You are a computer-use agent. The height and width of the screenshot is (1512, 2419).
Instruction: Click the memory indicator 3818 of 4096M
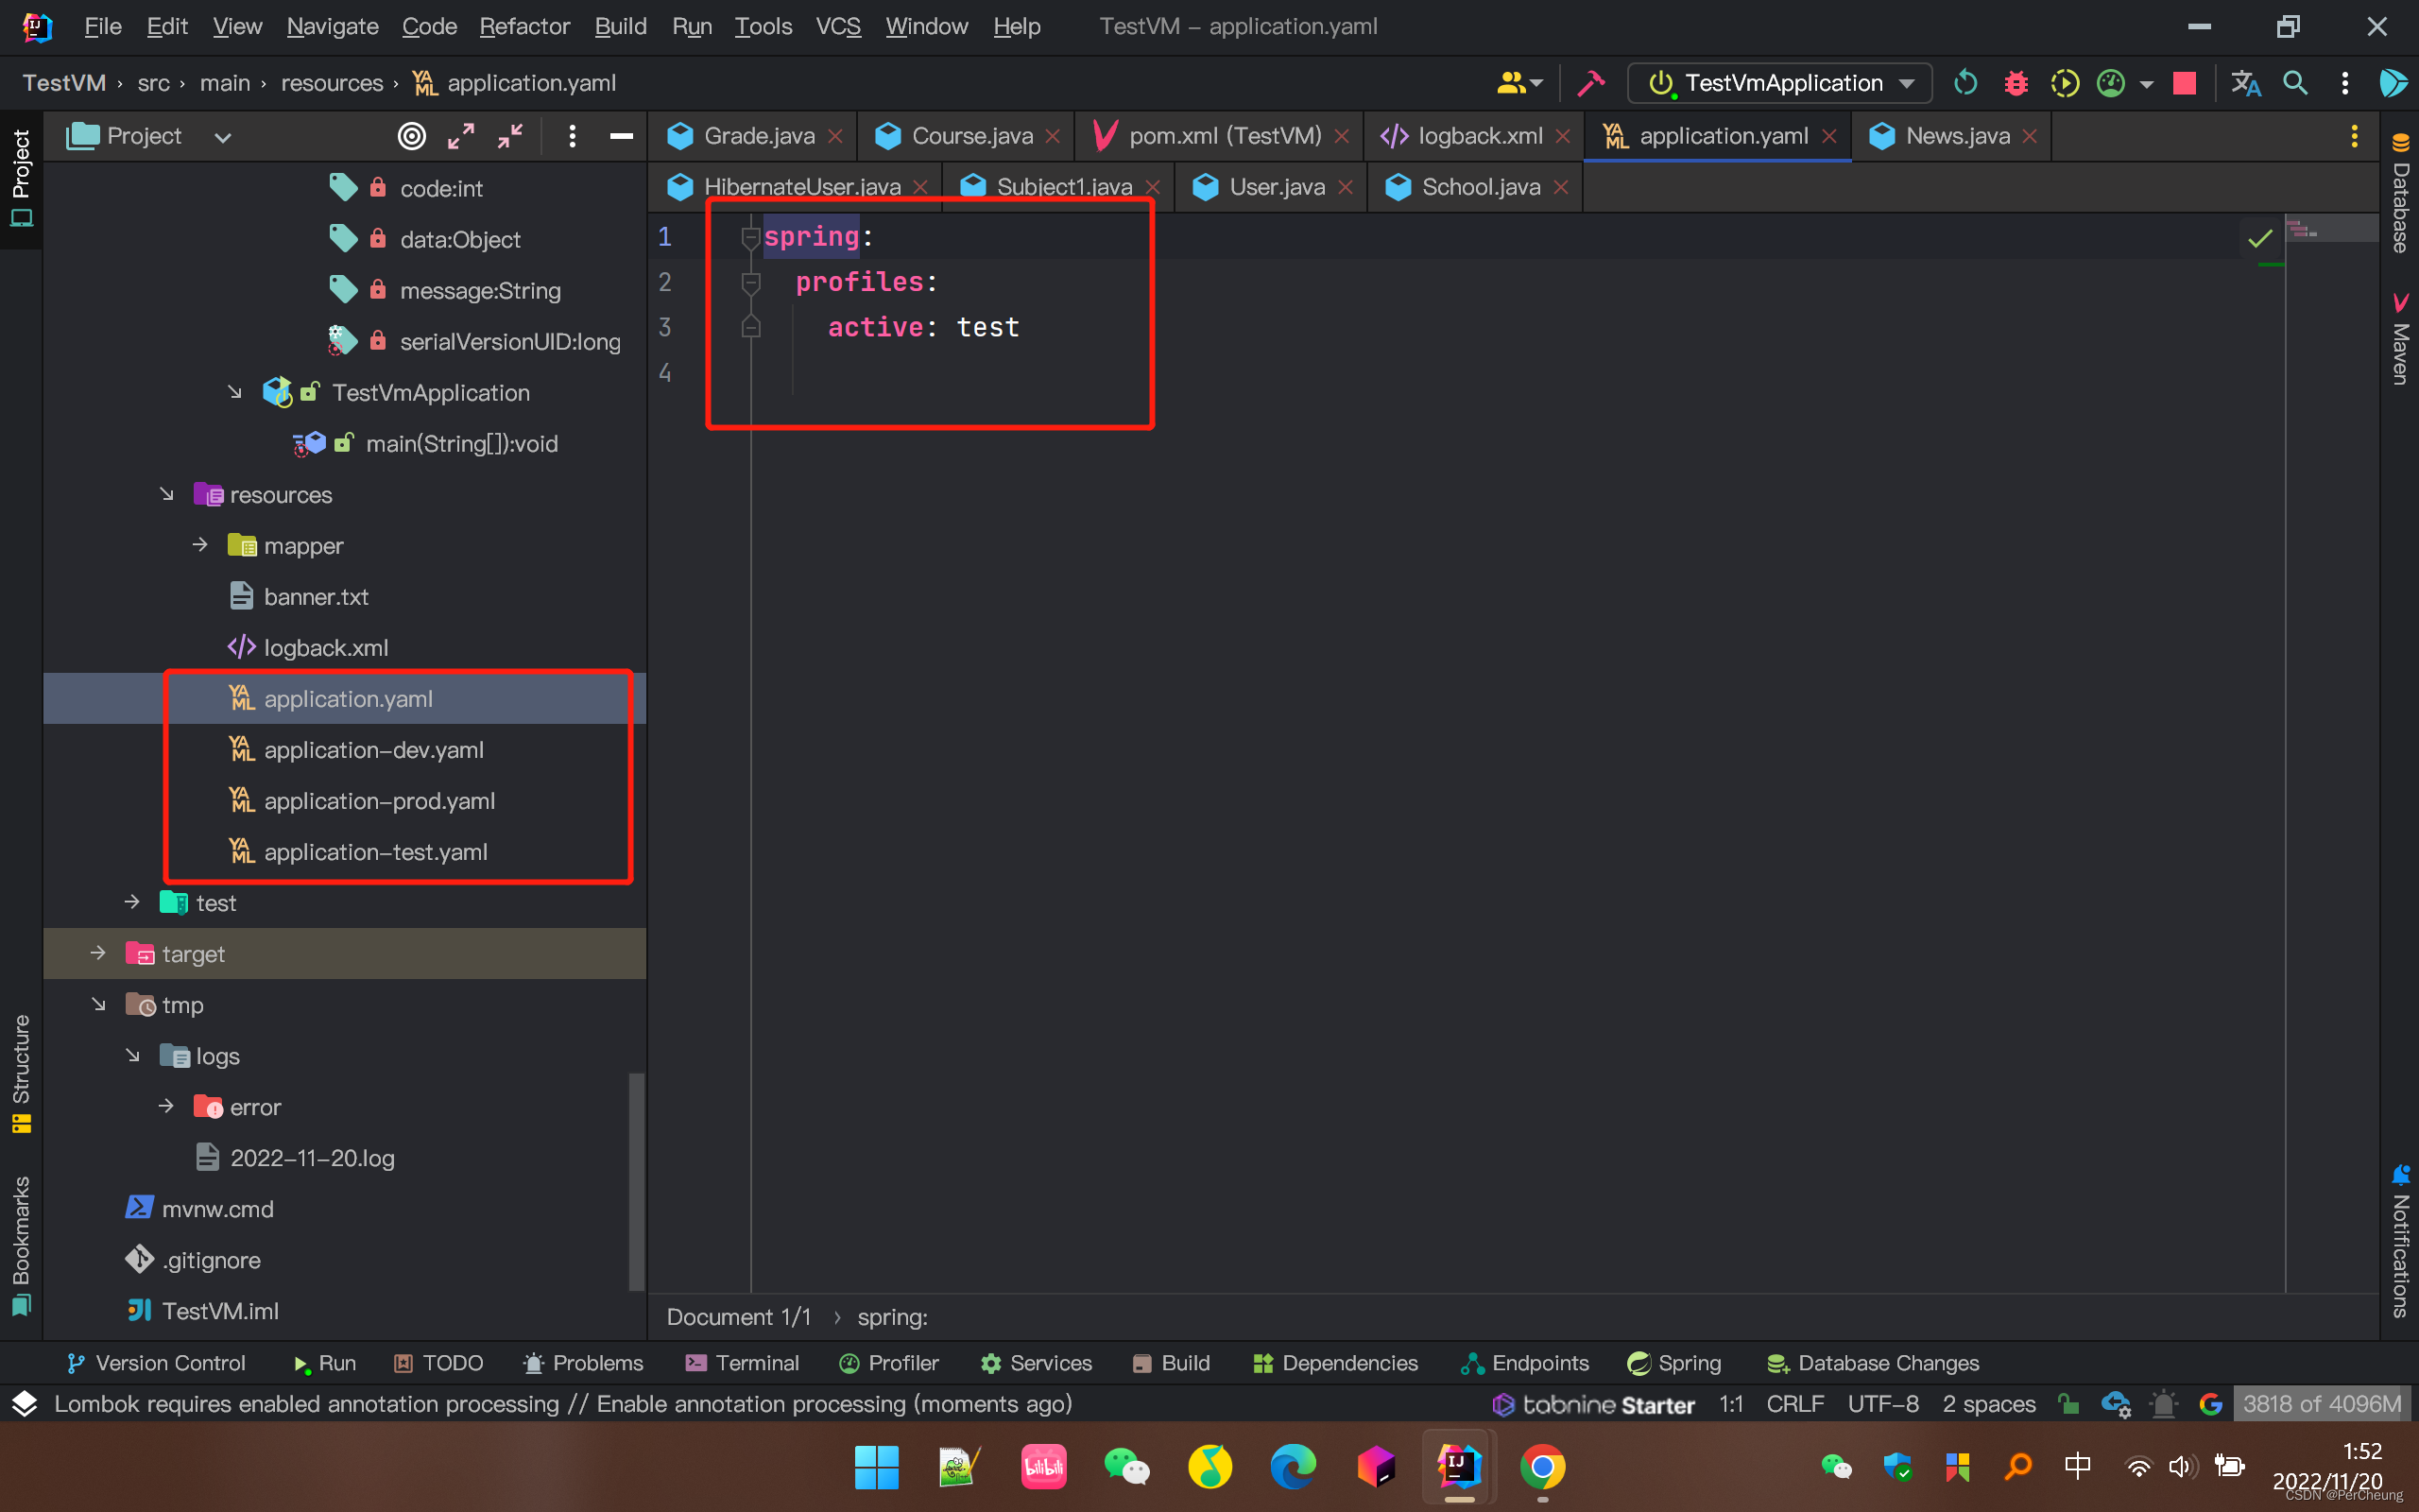click(2321, 1404)
